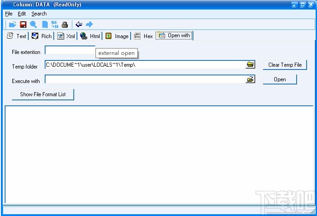Switch to the Text view tab
The height and width of the screenshot is (216, 317).
pyautogui.click(x=16, y=36)
